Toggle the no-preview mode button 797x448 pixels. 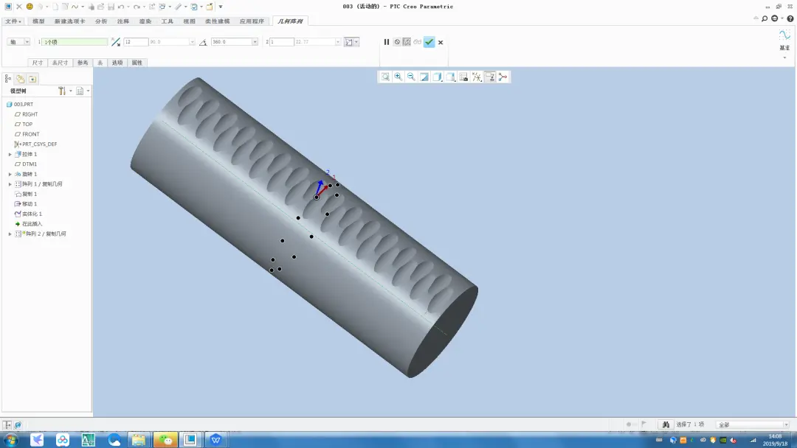[x=397, y=42]
